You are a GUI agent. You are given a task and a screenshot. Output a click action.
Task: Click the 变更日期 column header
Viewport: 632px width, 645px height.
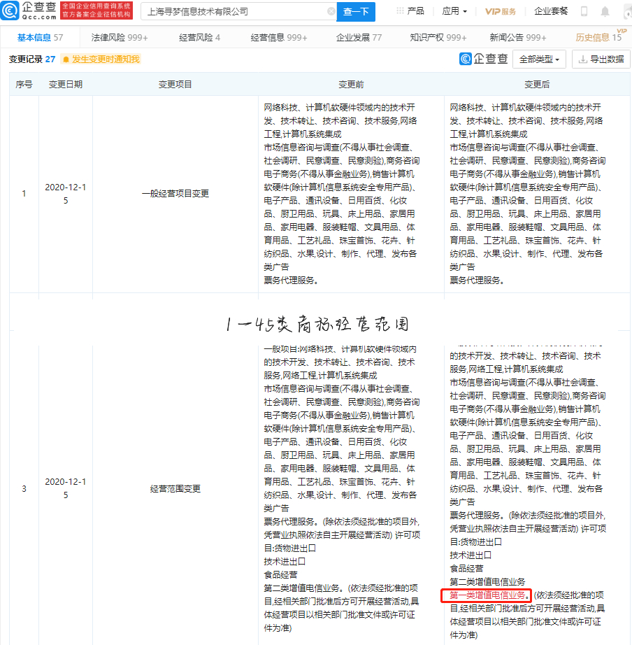click(66, 85)
